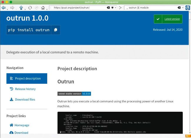
Task: Open the Release history tab
Action: 25,89
